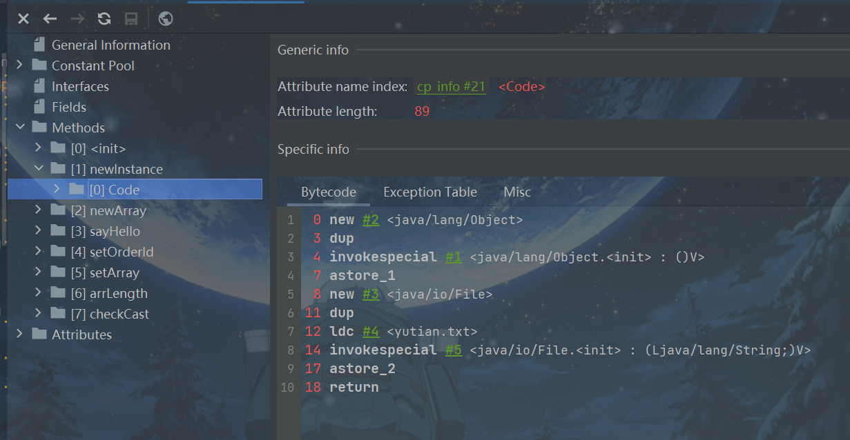Click the forward arrow navigation icon

click(77, 19)
